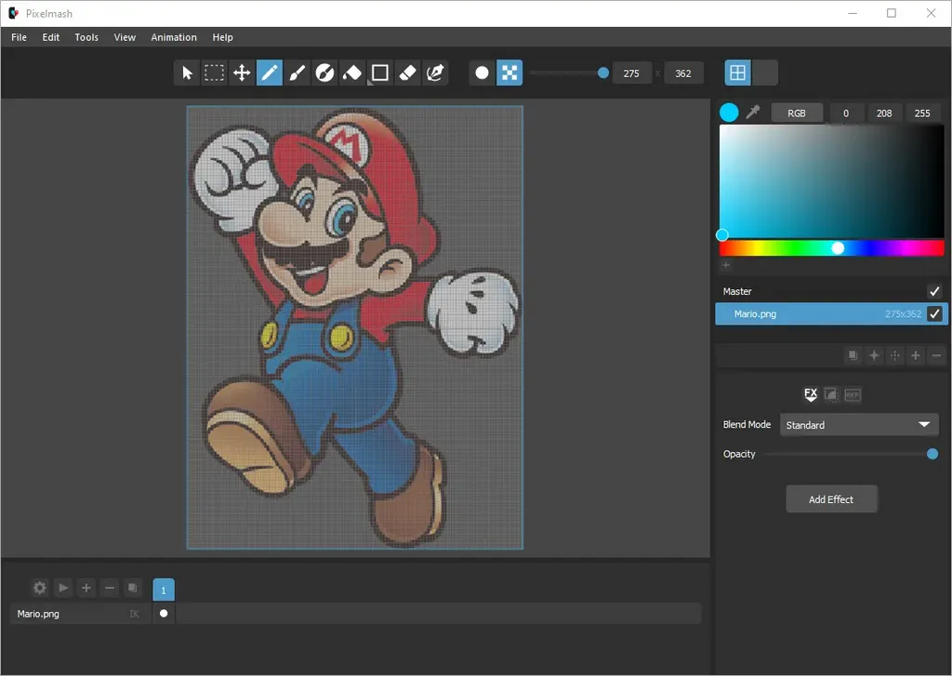Switch to the round brush shape
Viewport: 952px width, 676px height.
pos(483,73)
